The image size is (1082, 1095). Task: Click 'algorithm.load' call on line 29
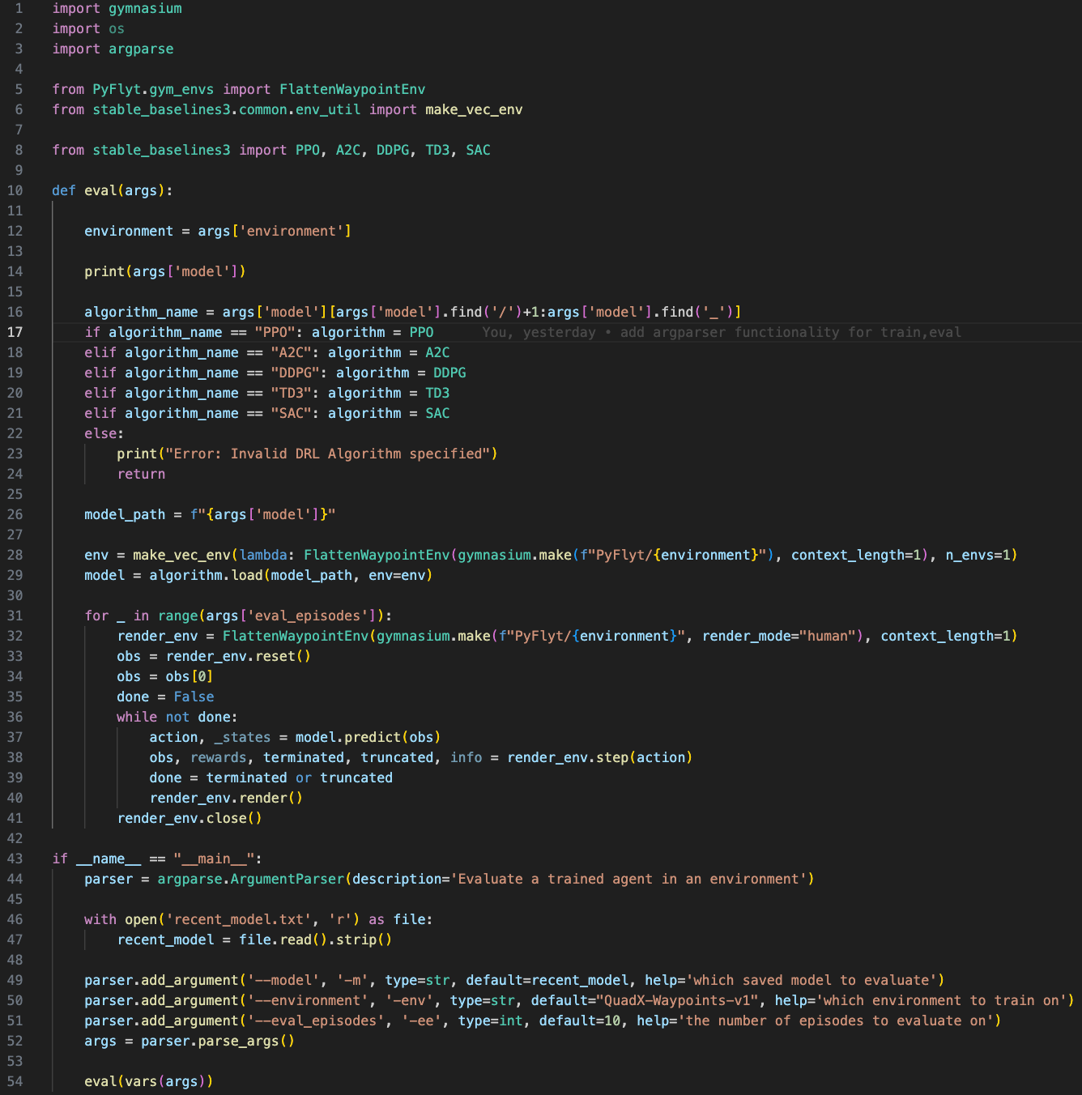(x=206, y=575)
